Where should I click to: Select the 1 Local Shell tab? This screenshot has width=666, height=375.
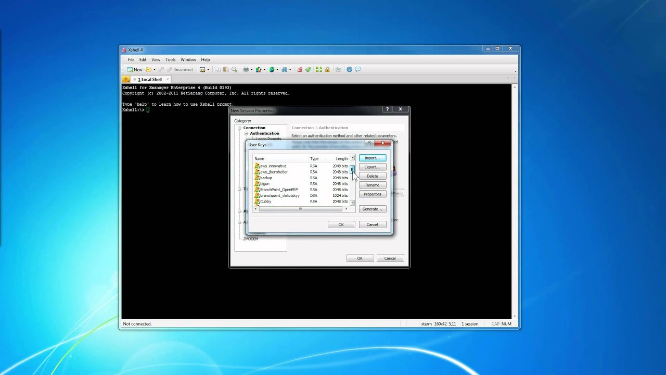pyautogui.click(x=150, y=79)
